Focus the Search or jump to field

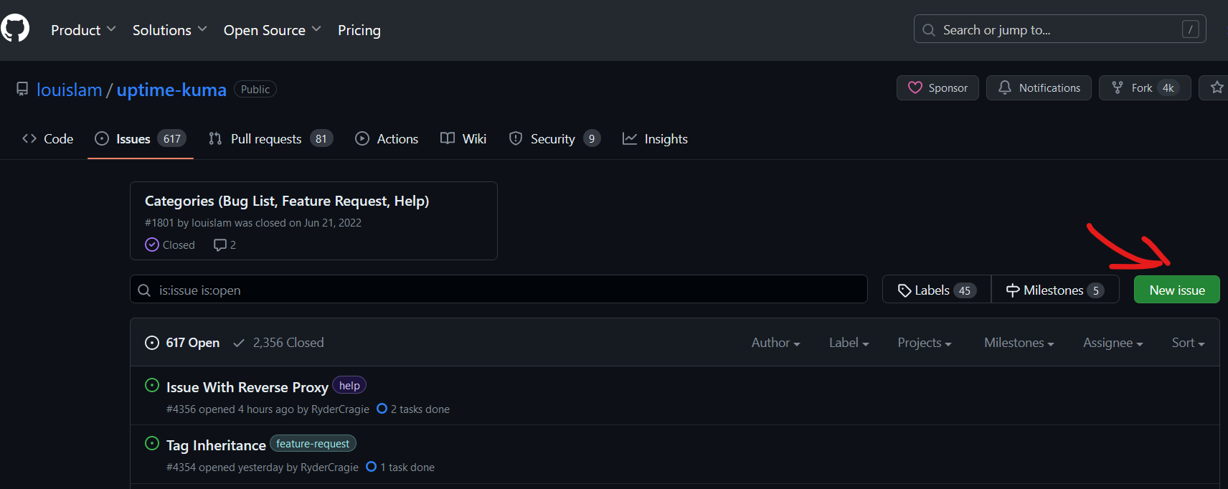click(x=1059, y=29)
